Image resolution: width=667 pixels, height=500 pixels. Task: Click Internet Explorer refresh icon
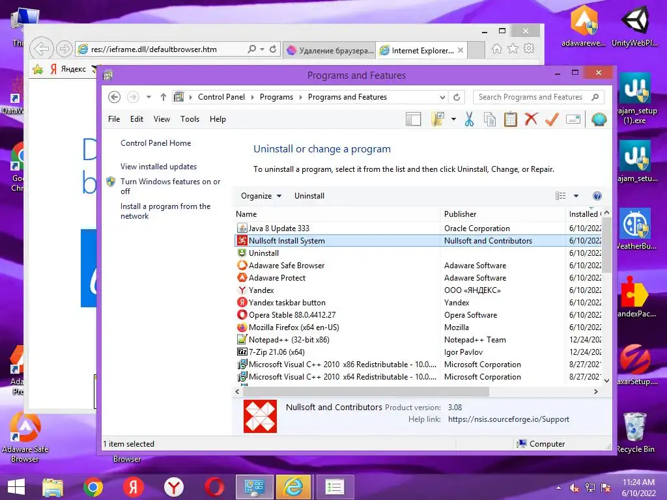[273, 49]
